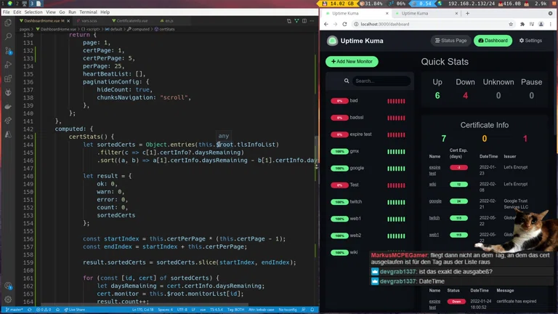
Task: Open the problems count in the status bar
Action: [x=44, y=310]
